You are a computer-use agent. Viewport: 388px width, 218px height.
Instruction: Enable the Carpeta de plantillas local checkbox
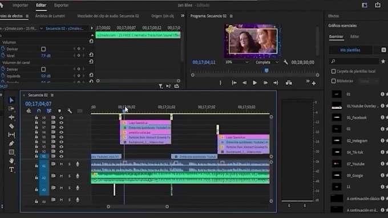[x=333, y=71]
